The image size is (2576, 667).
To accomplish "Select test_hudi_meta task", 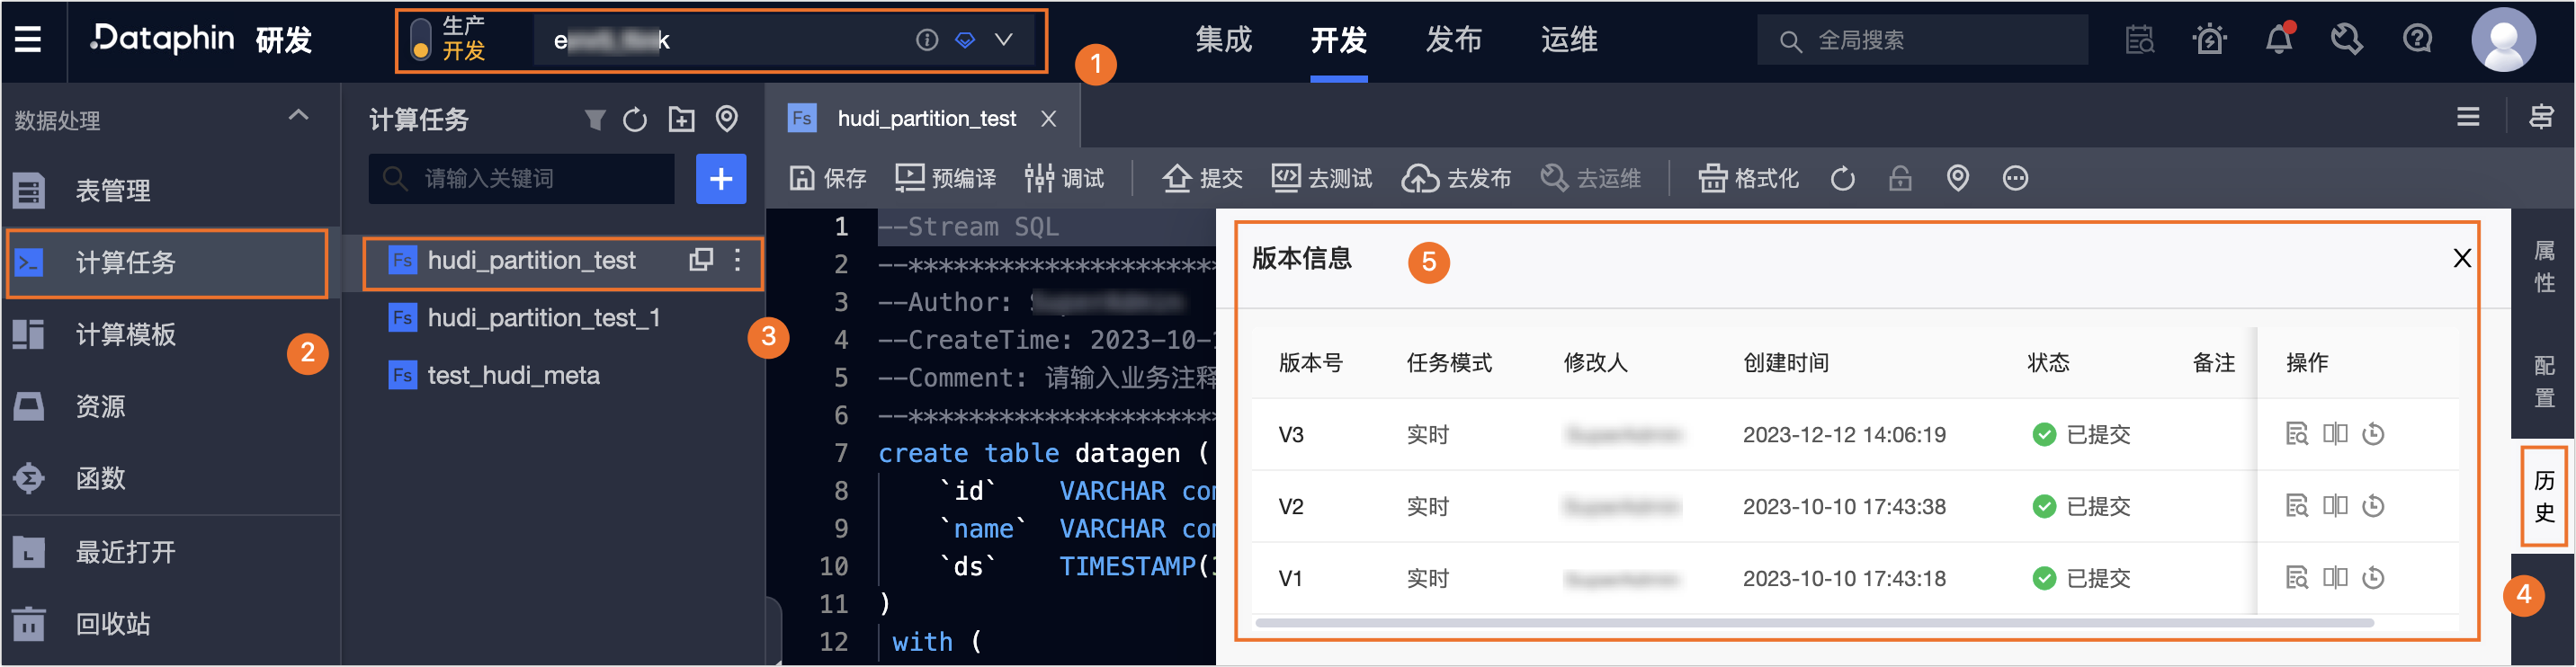I will coord(514,375).
